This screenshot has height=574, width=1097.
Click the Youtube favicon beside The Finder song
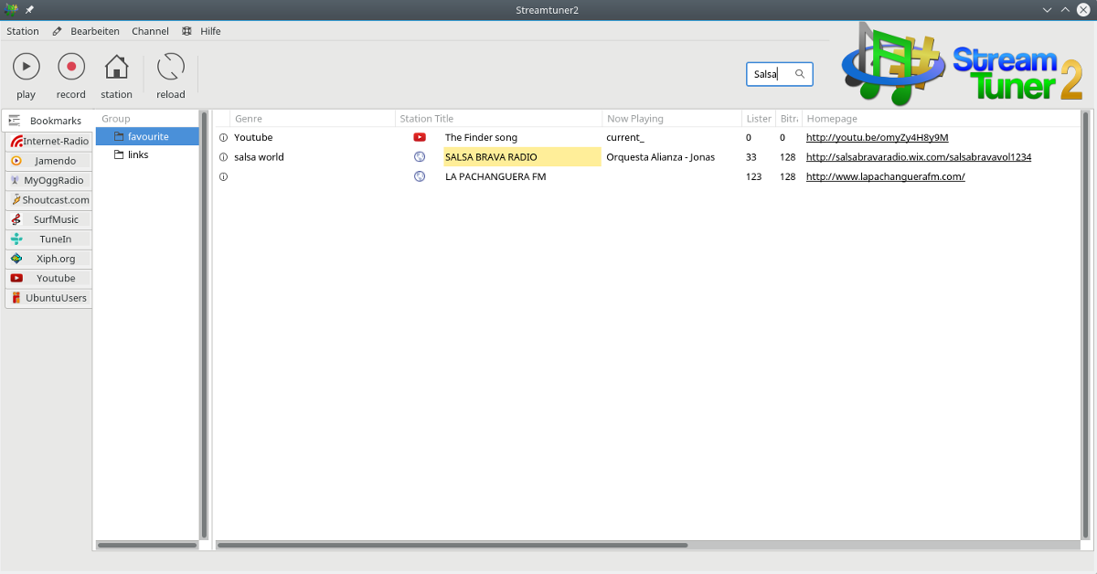[x=420, y=137]
